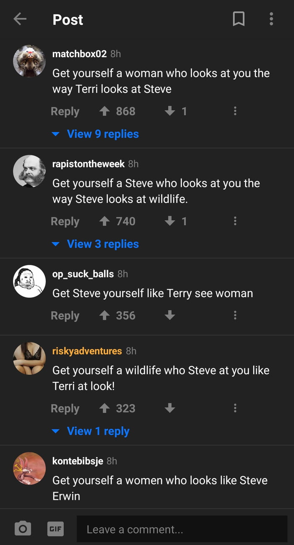
Task: Go back using the arrow icon
Action: pyautogui.click(x=20, y=19)
